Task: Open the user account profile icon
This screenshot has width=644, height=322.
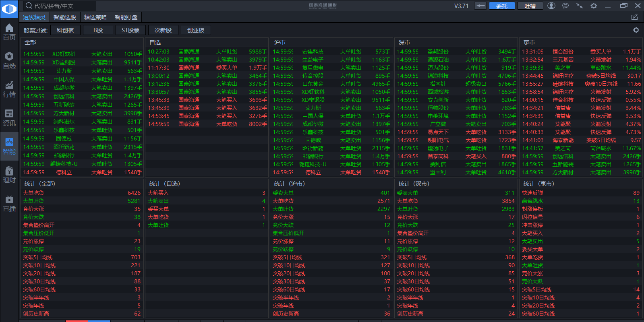Action: pos(551,6)
